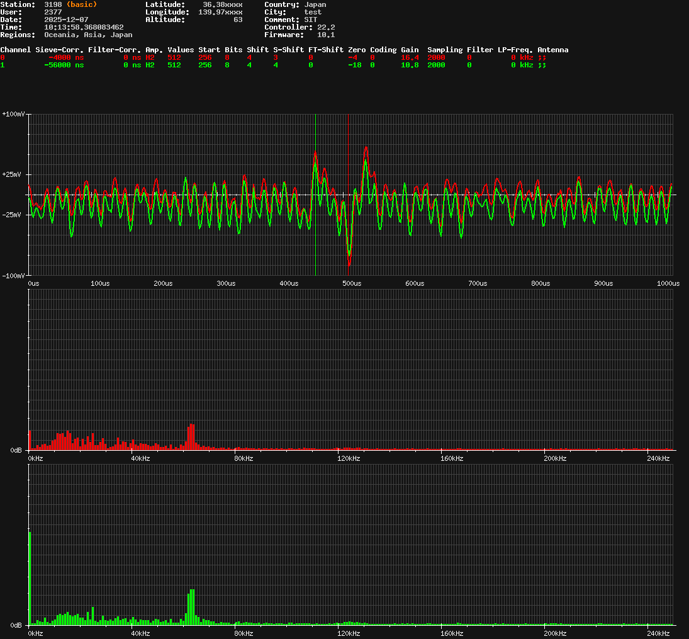Click the Regions text Oceania, Asia, Japan

tap(88, 35)
